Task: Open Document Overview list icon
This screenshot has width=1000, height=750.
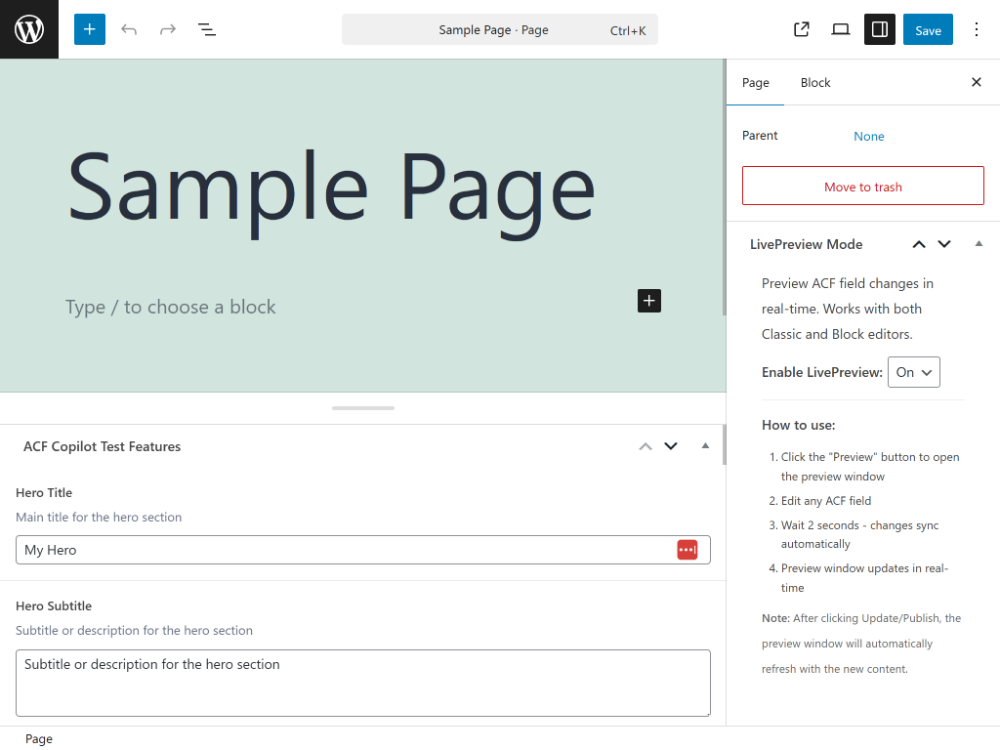Action: (207, 29)
